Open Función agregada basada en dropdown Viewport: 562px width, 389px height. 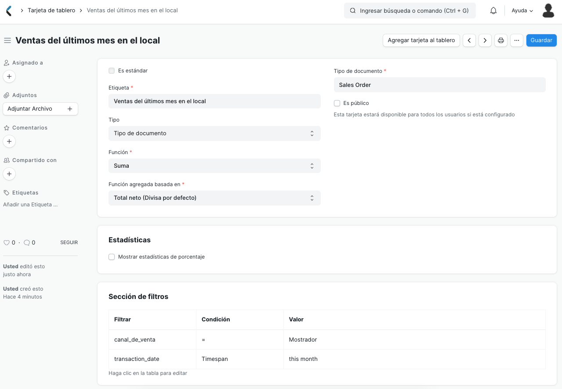pos(214,198)
